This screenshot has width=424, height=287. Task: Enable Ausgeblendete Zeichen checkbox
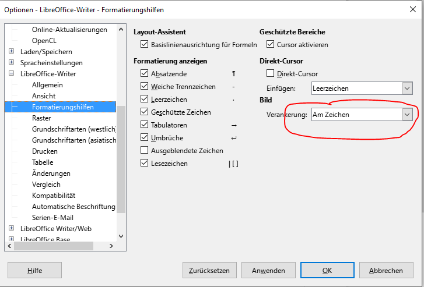coord(145,150)
